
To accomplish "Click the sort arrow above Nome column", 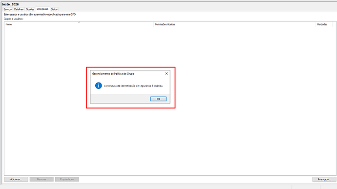I will coord(79,22).
